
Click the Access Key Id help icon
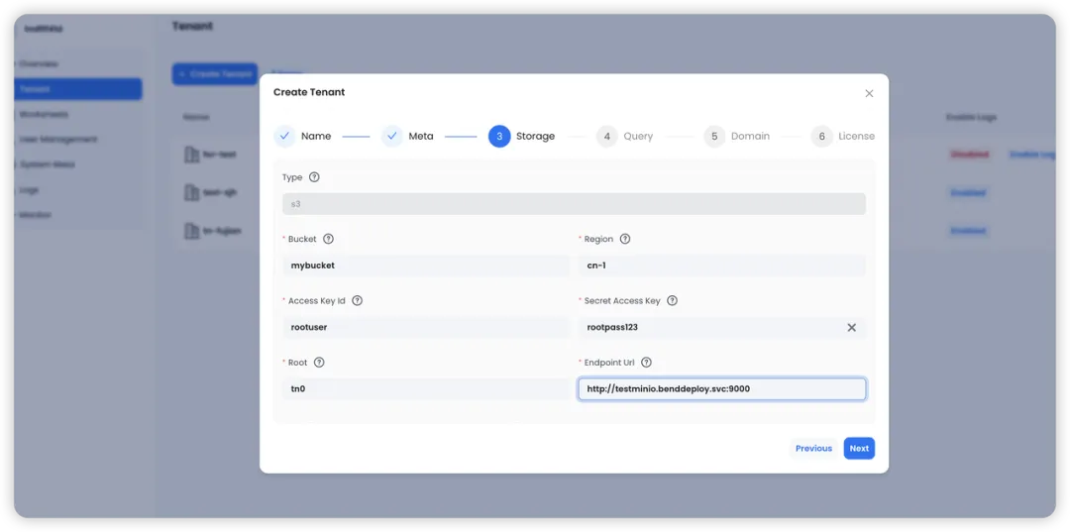click(357, 301)
